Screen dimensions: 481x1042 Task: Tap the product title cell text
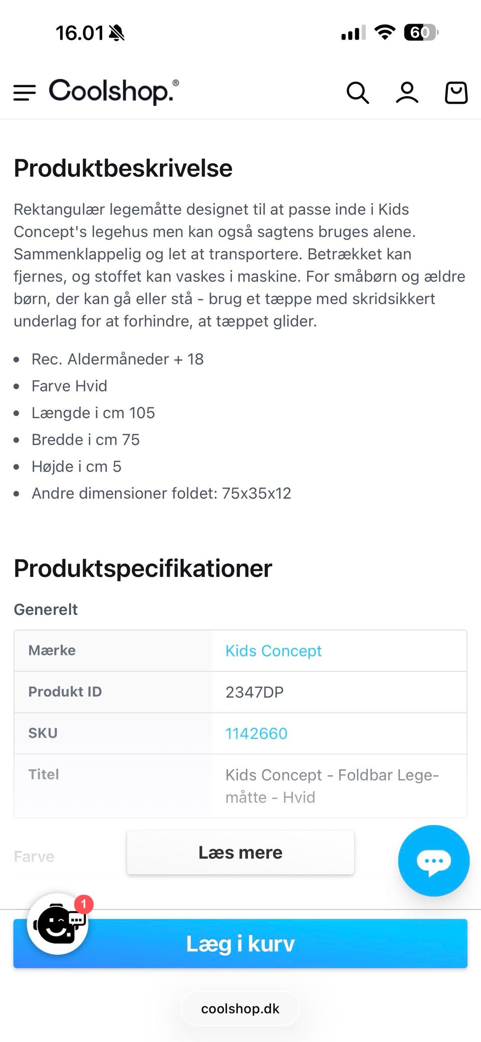point(332,786)
